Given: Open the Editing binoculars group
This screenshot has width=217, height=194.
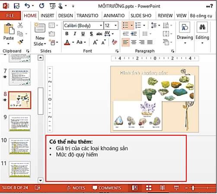Looking at the screenshot, I should pyautogui.click(x=202, y=33).
